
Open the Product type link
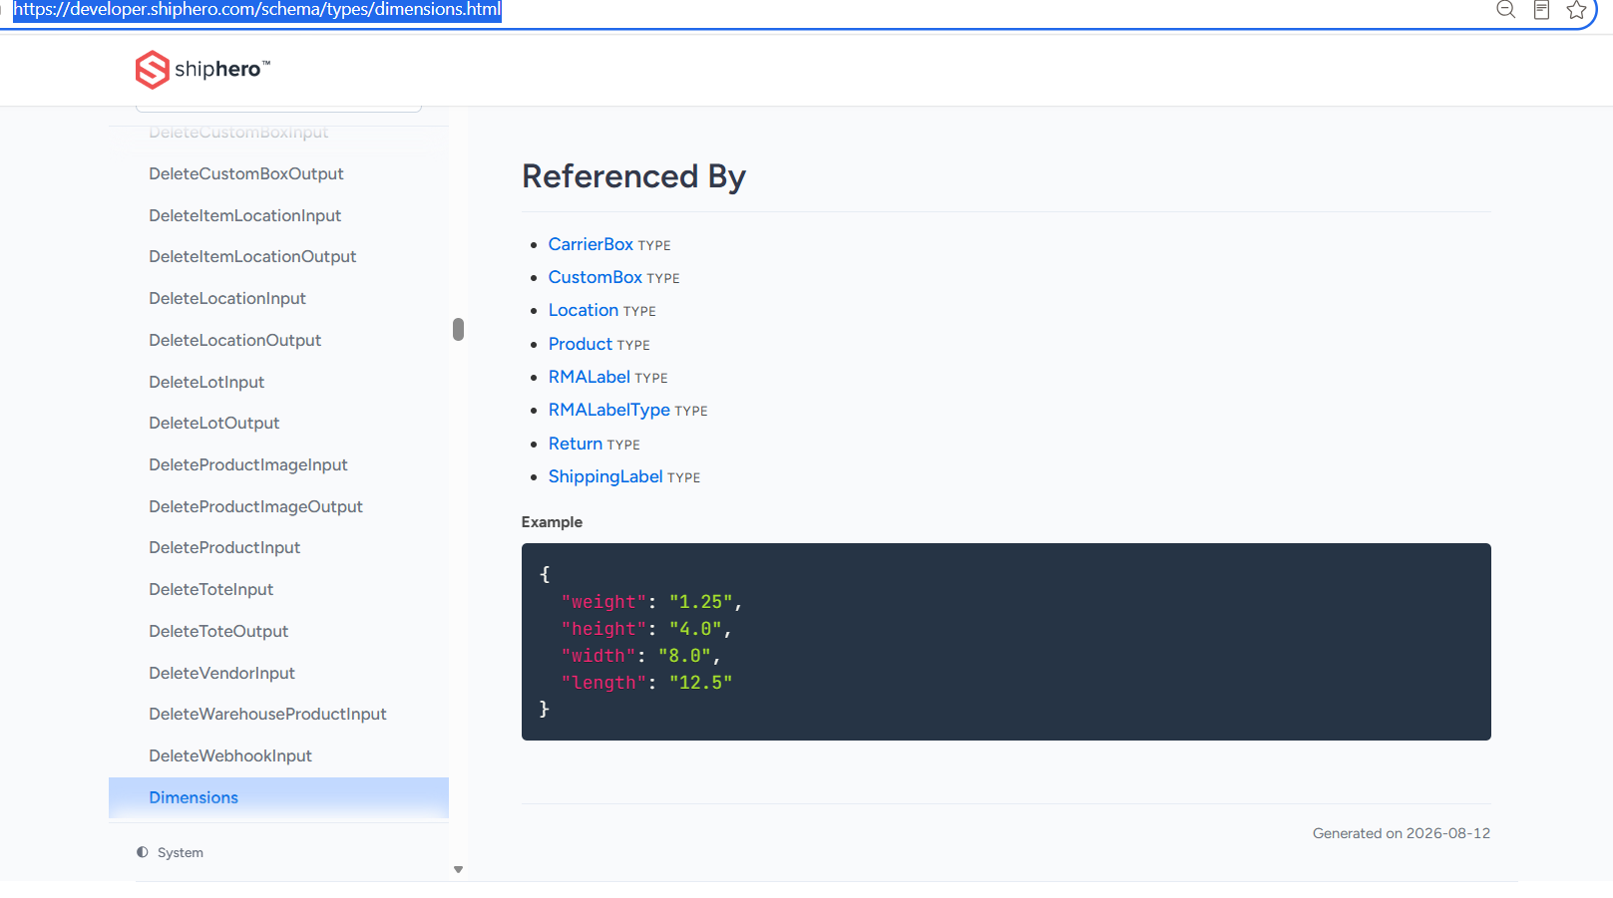coord(581,344)
